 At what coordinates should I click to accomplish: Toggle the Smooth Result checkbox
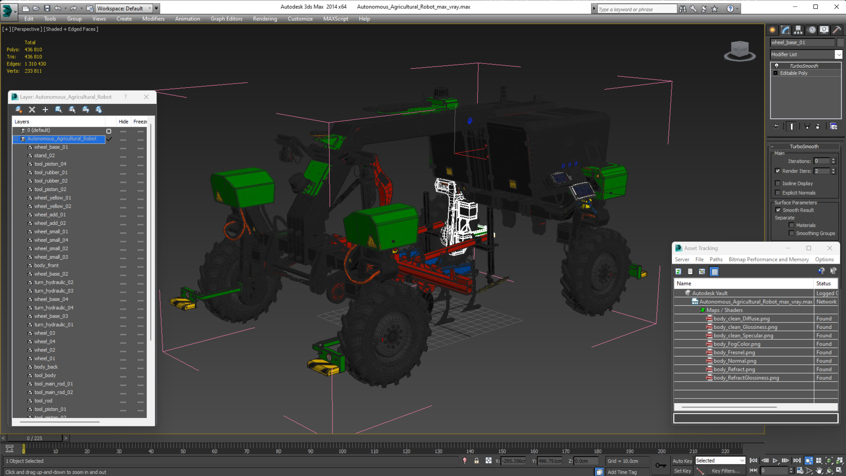(x=778, y=210)
